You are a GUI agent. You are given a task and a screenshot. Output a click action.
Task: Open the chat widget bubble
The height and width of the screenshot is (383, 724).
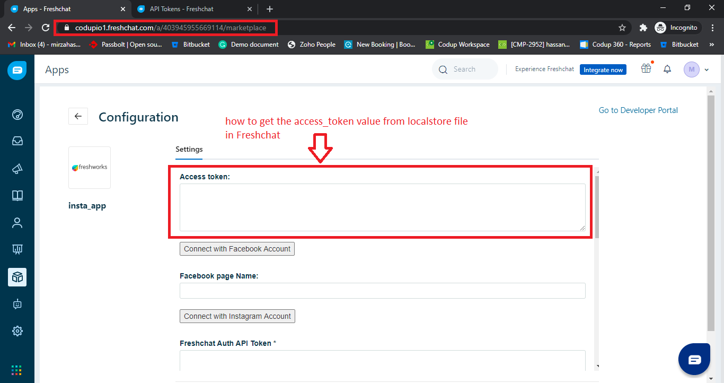point(694,360)
